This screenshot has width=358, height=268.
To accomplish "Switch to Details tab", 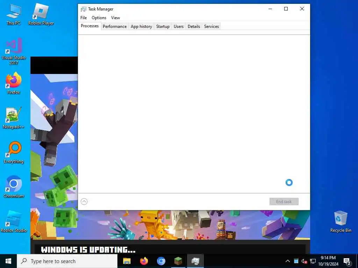I will click(194, 27).
